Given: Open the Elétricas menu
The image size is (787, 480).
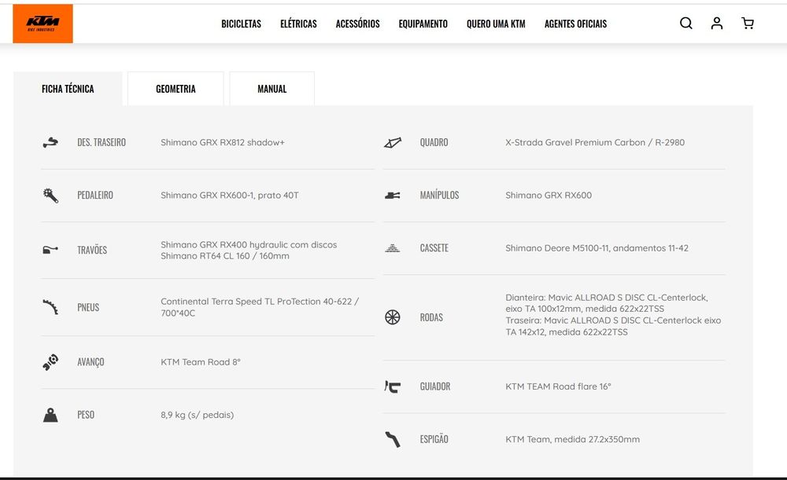Looking at the screenshot, I should [298, 24].
